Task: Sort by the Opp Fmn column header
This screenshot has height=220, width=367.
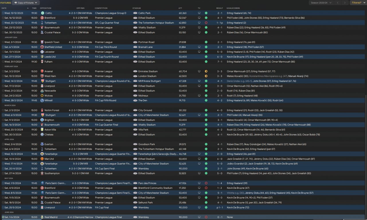Action: 80,8
